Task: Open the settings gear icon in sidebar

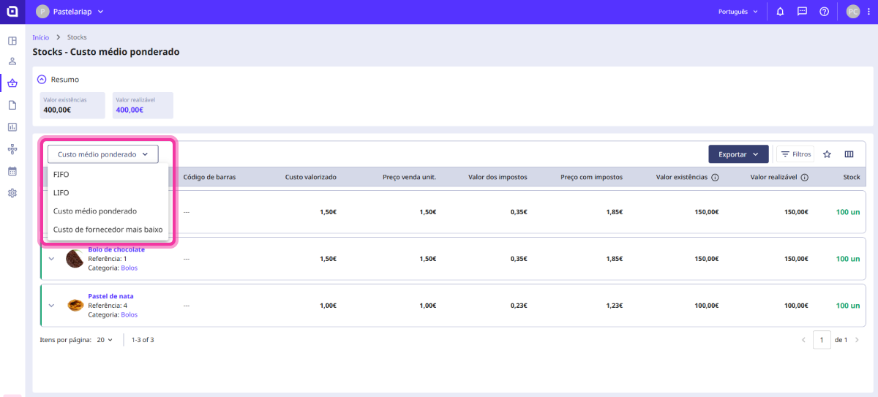Action: click(12, 193)
